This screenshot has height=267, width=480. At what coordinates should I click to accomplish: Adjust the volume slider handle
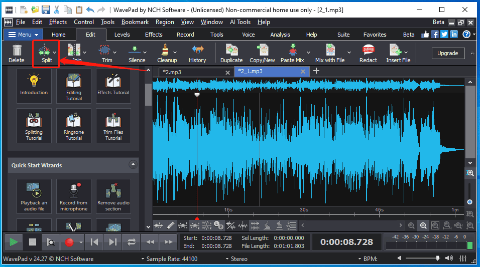click(x=438, y=258)
